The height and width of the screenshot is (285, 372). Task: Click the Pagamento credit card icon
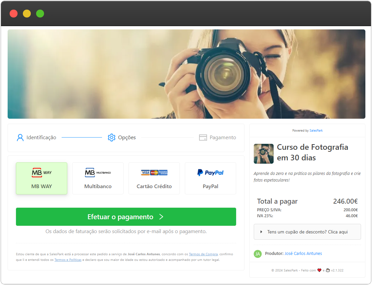coord(203,138)
